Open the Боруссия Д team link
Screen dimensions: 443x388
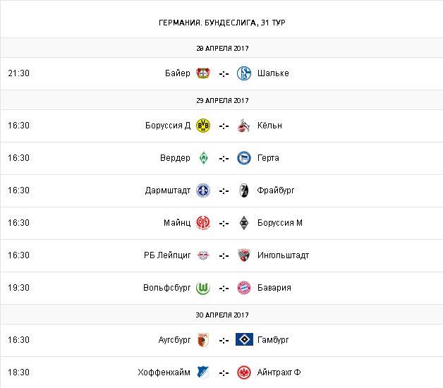(x=167, y=126)
